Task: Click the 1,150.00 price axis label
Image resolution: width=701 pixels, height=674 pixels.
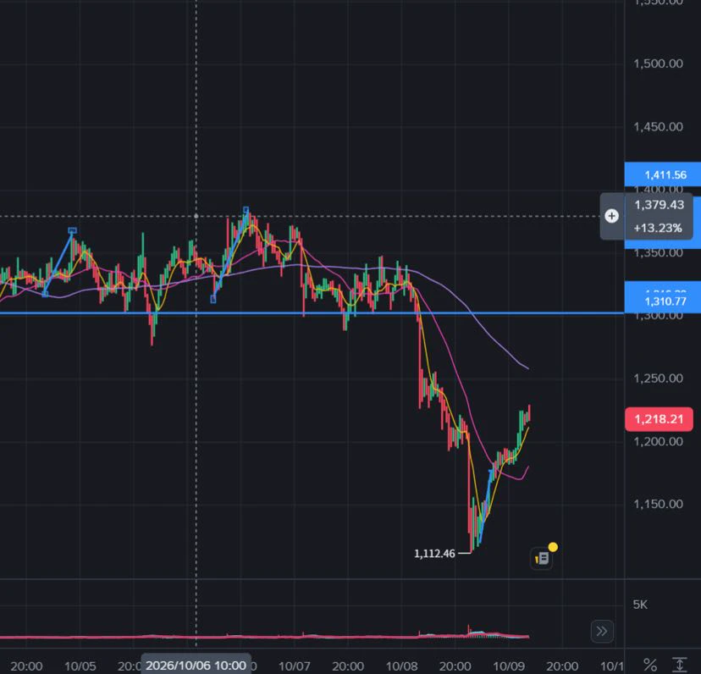Action: click(x=658, y=504)
